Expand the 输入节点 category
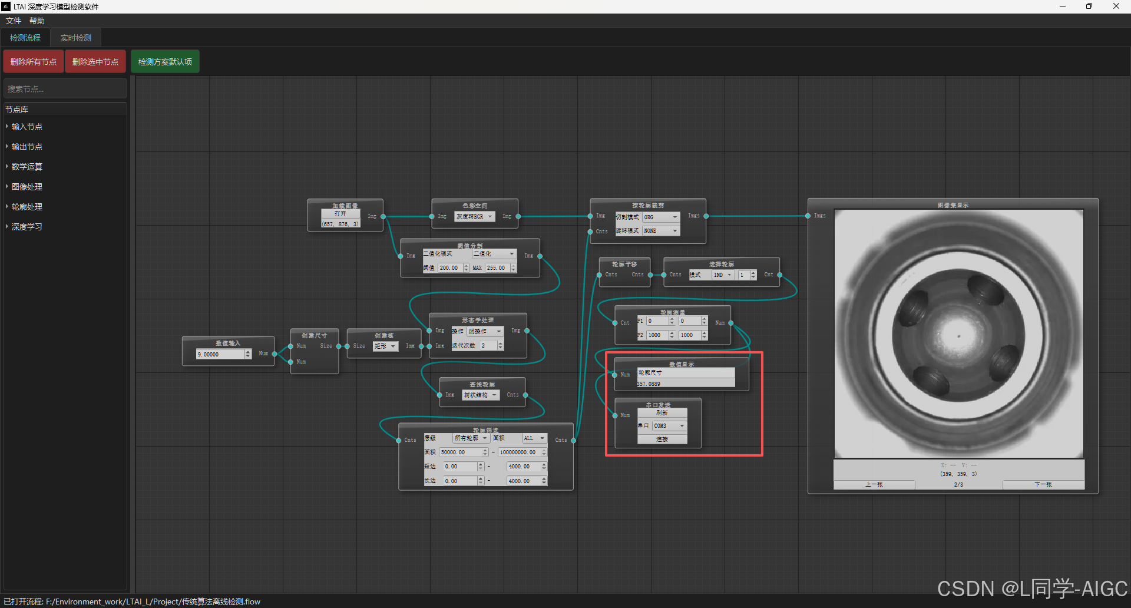 coord(27,127)
